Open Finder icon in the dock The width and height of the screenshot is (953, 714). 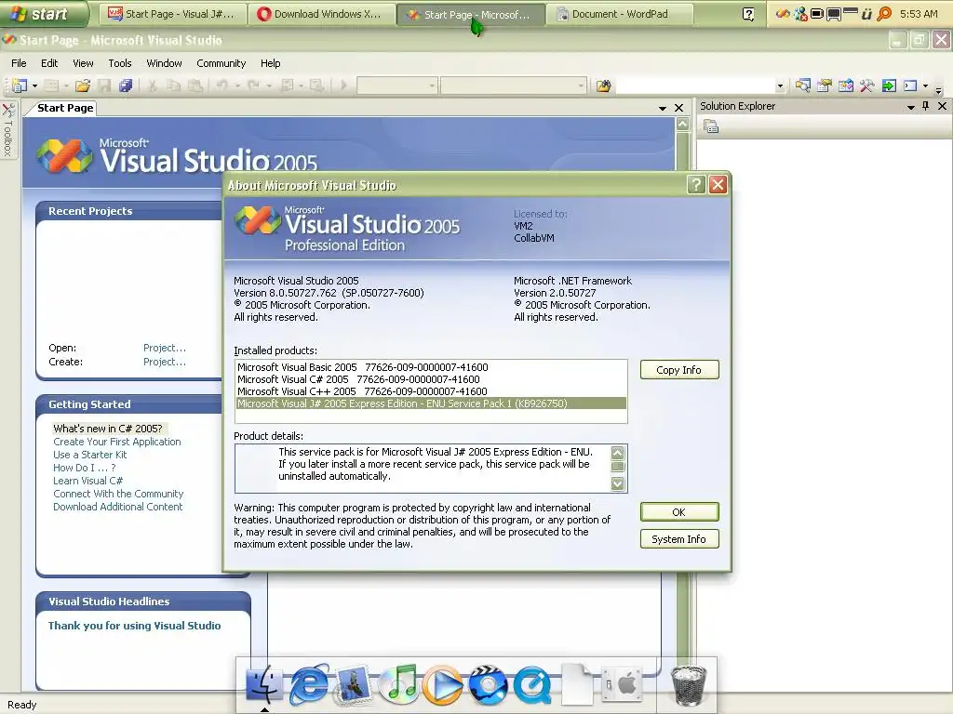click(264, 684)
